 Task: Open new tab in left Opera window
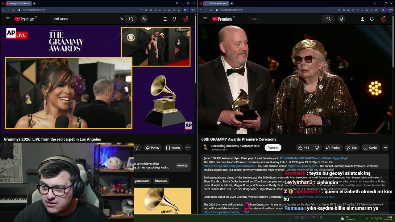[x=34, y=3]
